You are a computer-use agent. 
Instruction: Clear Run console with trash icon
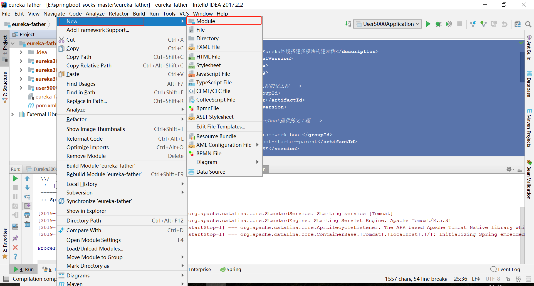pyautogui.click(x=27, y=224)
